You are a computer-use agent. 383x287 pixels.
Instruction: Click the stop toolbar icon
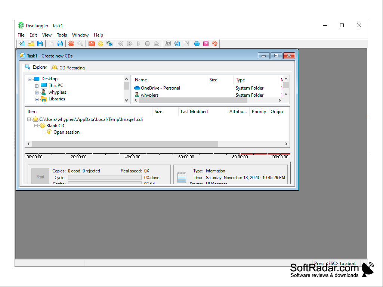(147, 44)
